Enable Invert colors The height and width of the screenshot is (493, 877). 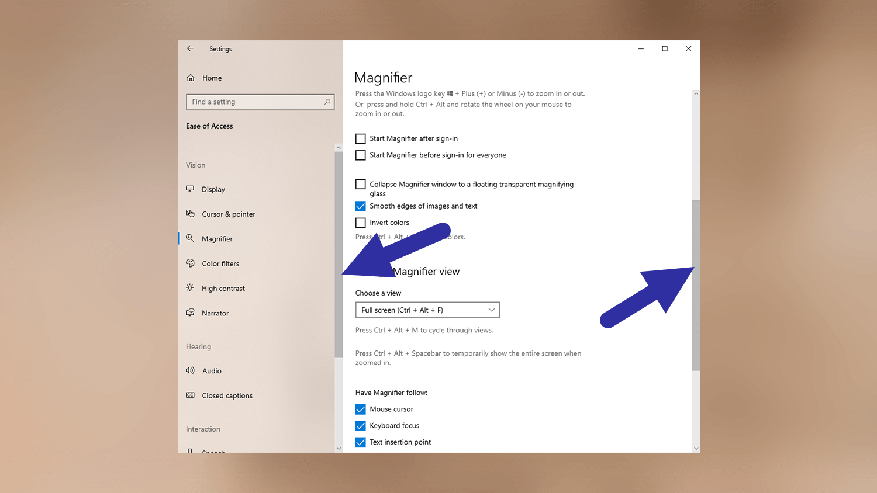pyautogui.click(x=360, y=223)
